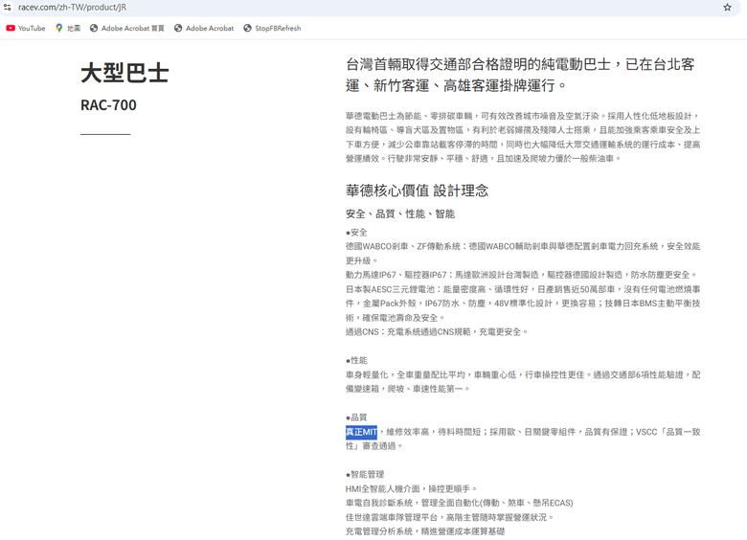
Task: Open the YouTube bookmark
Action: (26, 29)
